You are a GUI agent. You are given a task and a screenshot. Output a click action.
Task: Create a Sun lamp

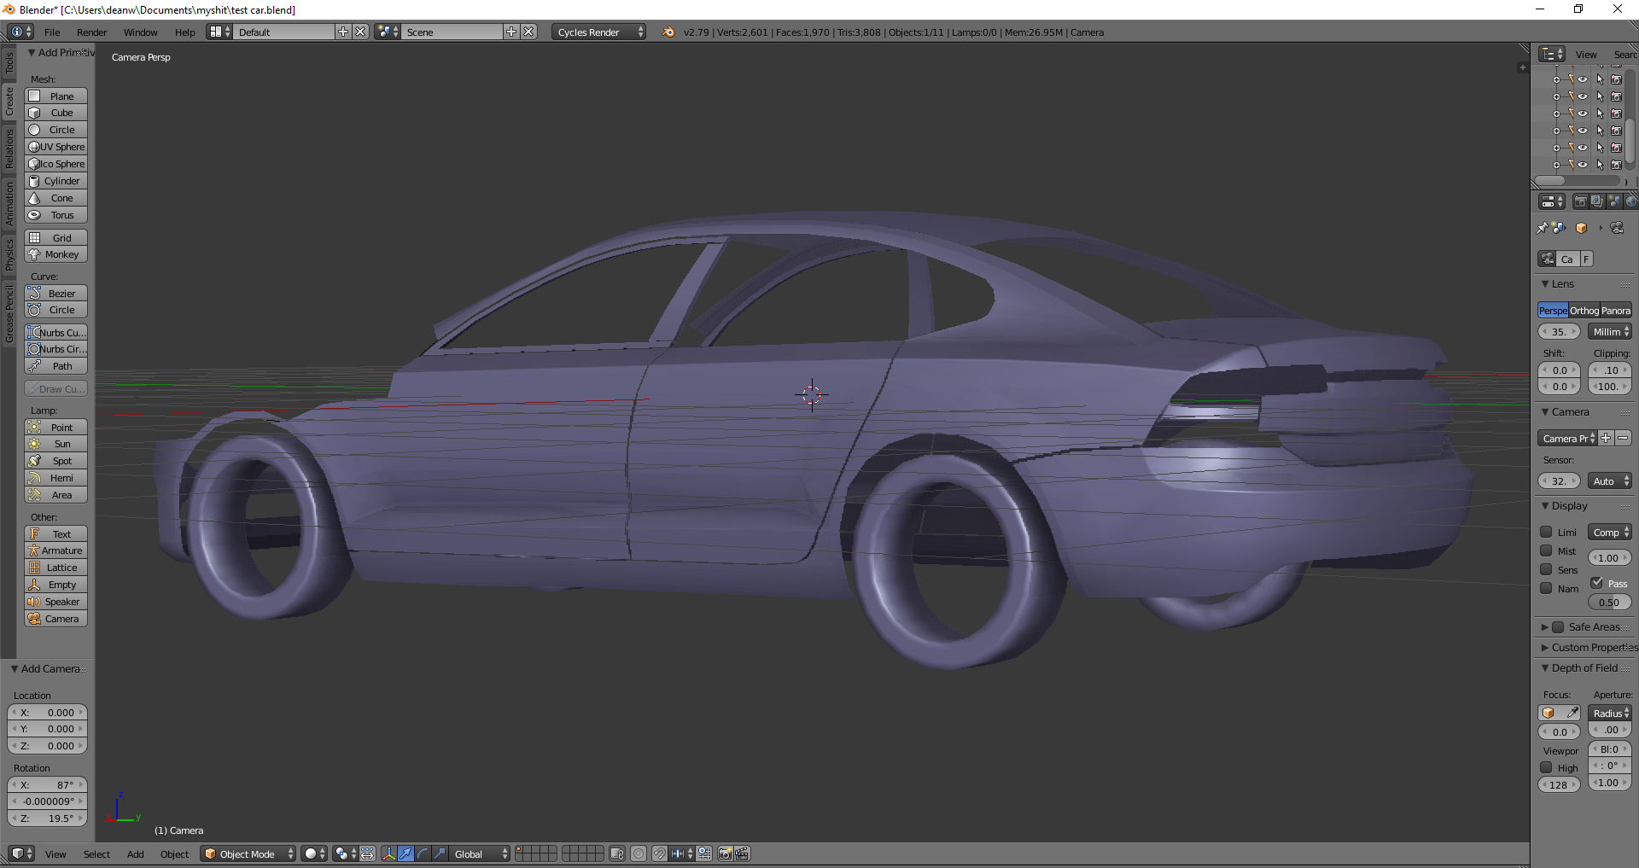coord(56,444)
